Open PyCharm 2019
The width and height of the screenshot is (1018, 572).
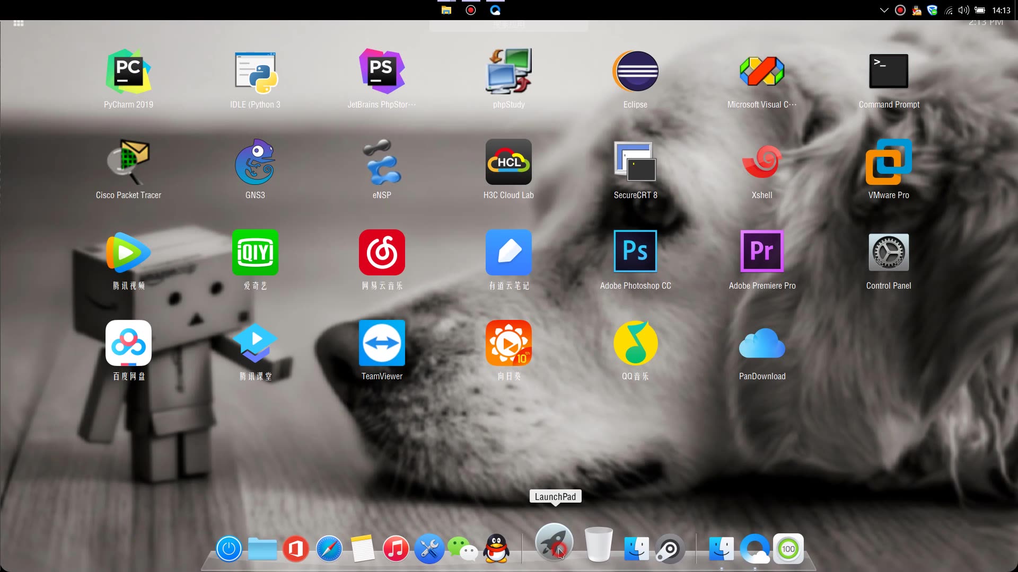pos(128,71)
